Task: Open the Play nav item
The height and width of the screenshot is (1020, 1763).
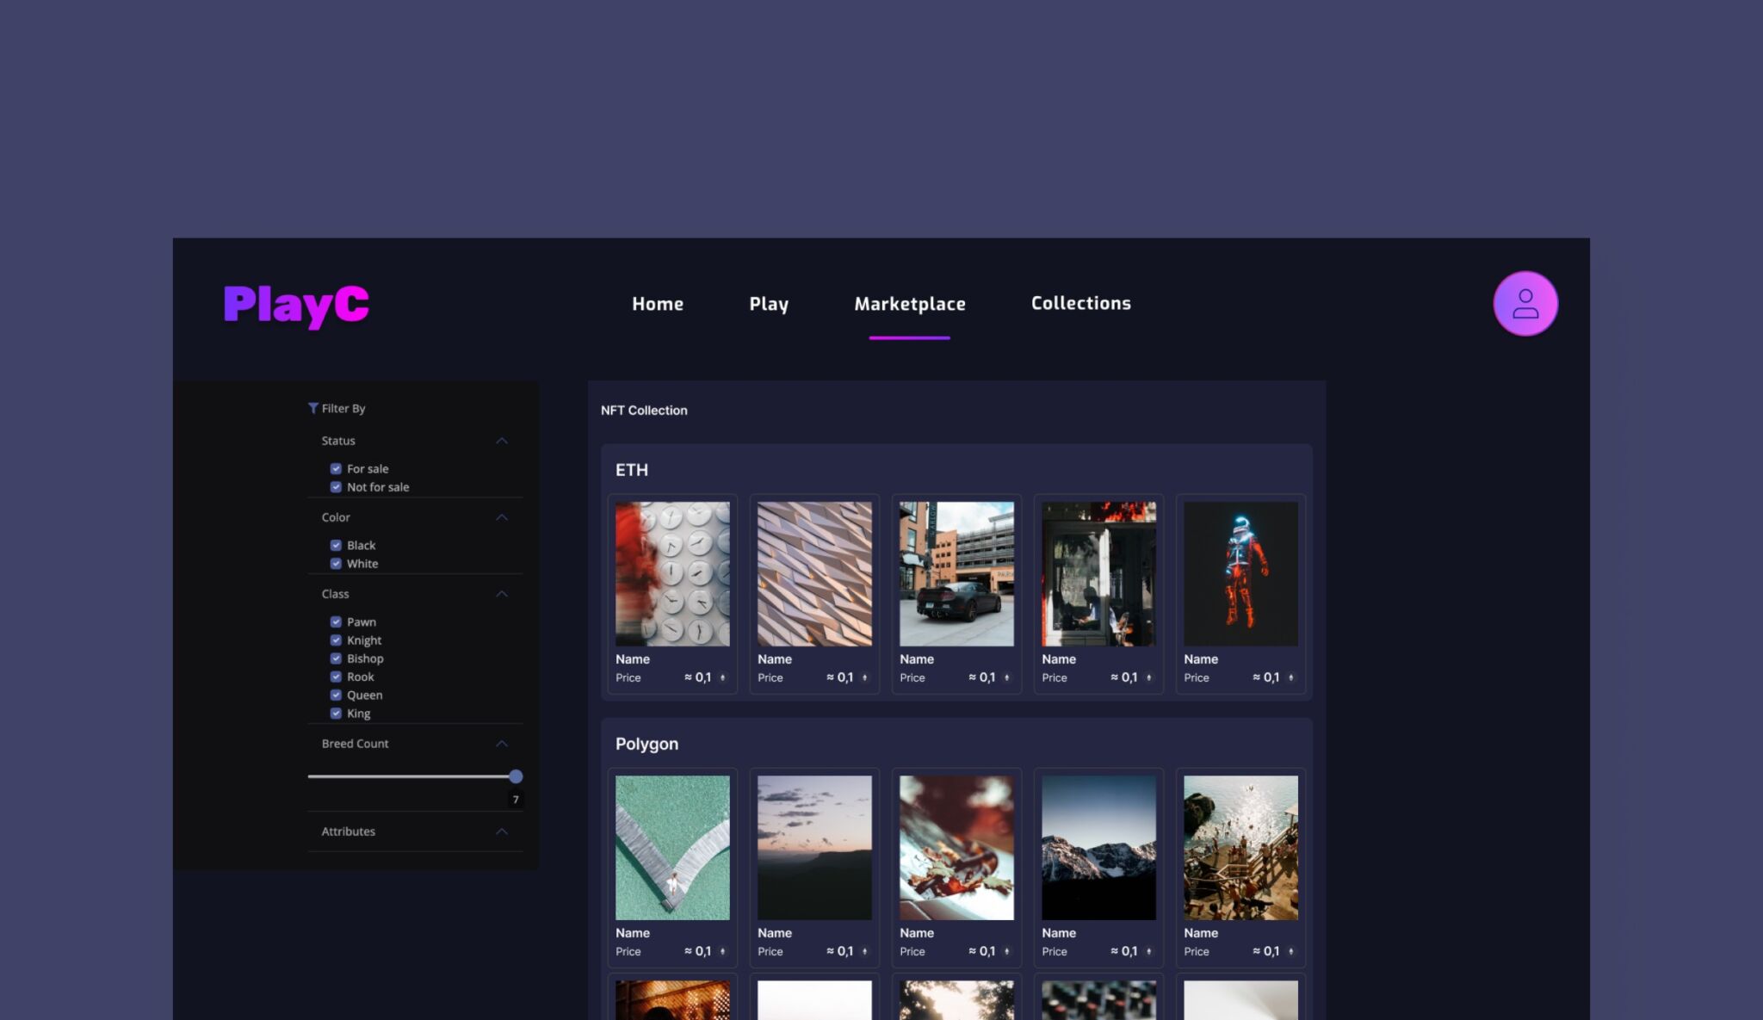Action: click(769, 305)
